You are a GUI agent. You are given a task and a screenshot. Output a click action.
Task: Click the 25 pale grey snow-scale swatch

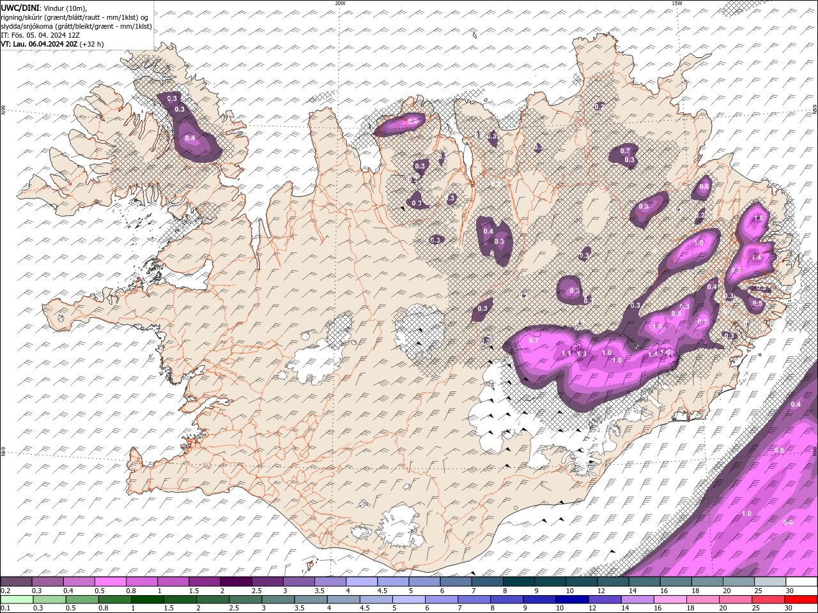coord(769,582)
